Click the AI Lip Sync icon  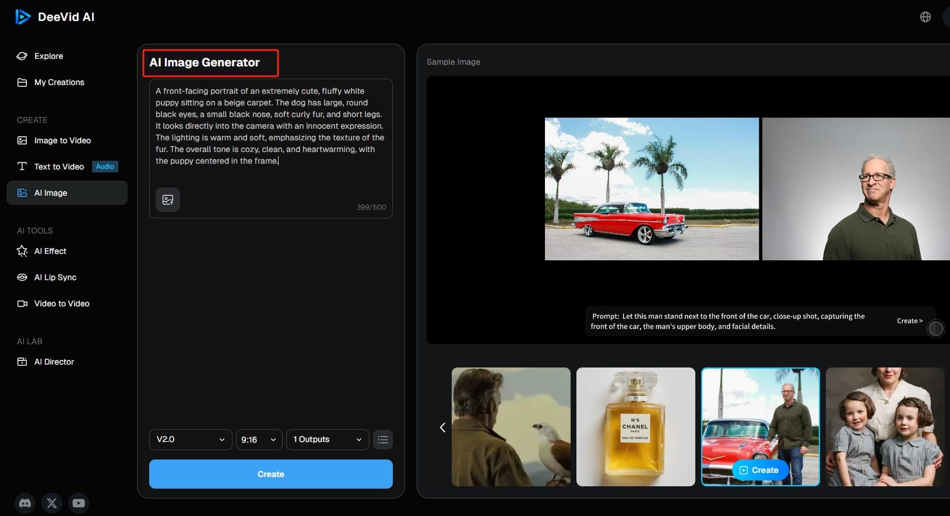click(x=22, y=277)
